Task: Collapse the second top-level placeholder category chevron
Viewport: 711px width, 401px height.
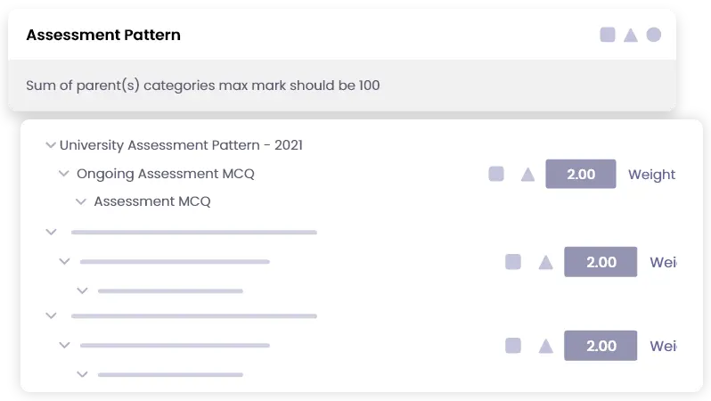Action: (x=51, y=232)
